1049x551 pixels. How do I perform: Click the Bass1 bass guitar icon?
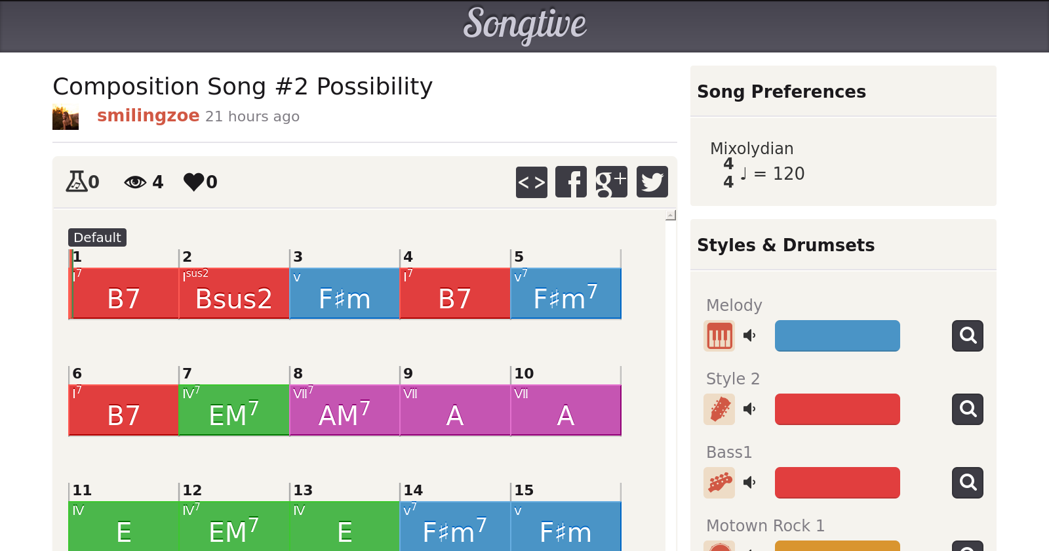[x=719, y=483]
